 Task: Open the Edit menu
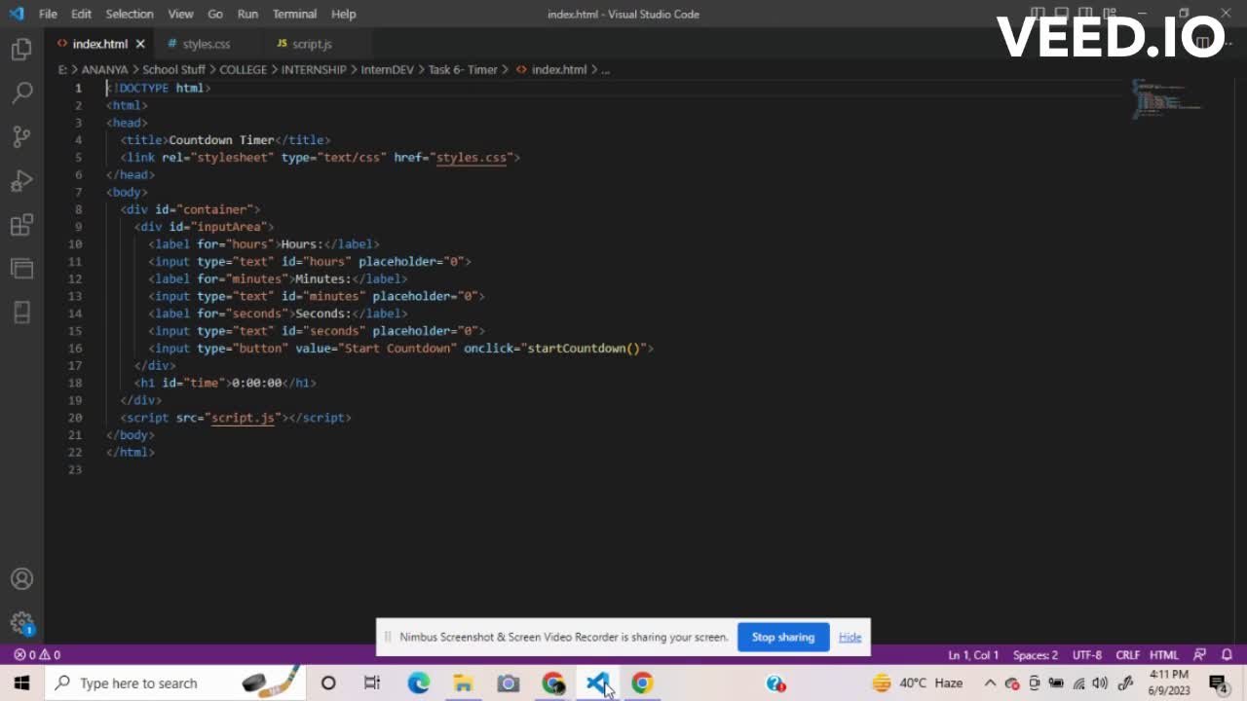[81, 14]
